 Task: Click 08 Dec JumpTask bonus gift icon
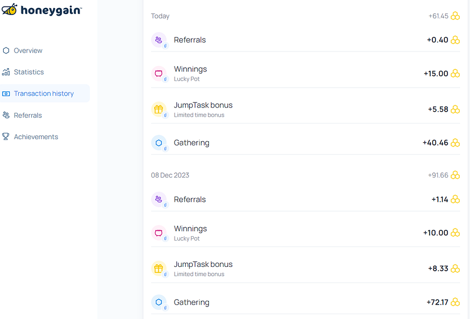coord(159,269)
